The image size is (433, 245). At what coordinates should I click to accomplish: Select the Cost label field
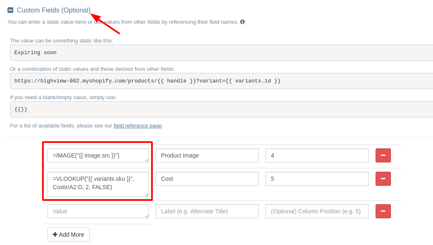[207, 178]
